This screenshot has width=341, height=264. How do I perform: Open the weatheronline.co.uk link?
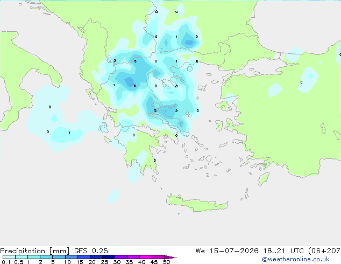click(296, 259)
